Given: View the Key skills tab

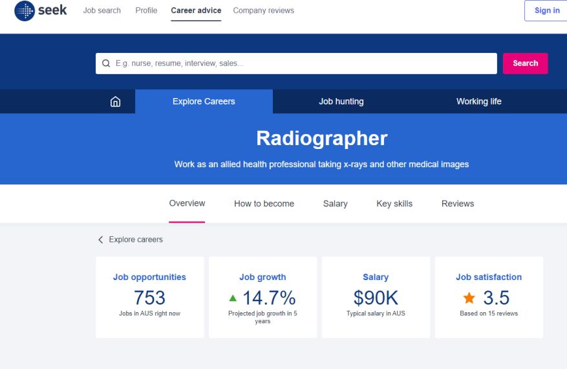Looking at the screenshot, I should [x=394, y=203].
